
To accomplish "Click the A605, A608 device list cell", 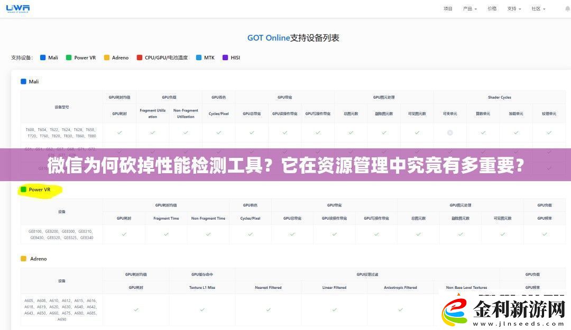I will click(61, 310).
